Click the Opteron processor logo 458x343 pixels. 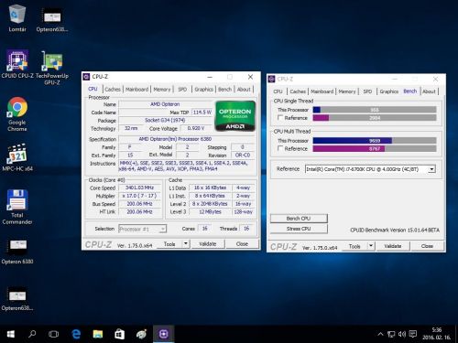coord(235,116)
